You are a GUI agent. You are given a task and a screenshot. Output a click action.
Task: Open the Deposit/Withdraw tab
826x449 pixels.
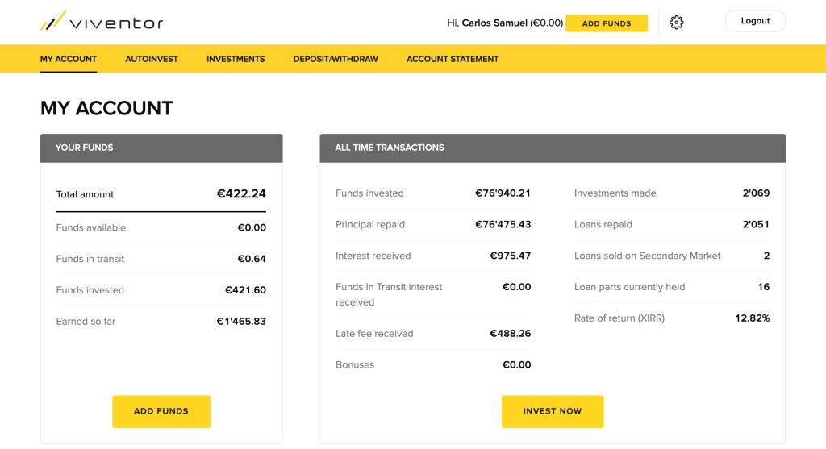pyautogui.click(x=336, y=59)
